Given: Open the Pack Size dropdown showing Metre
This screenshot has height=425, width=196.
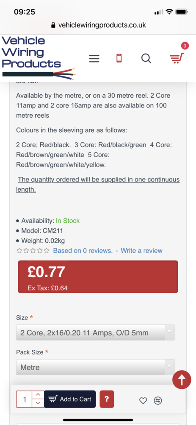Looking at the screenshot, I should pos(95,367).
